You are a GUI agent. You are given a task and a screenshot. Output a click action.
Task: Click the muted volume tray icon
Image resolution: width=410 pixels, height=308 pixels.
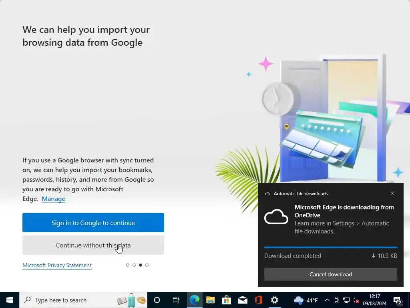(x=356, y=300)
